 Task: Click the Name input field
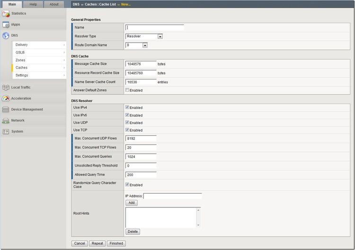point(155,27)
